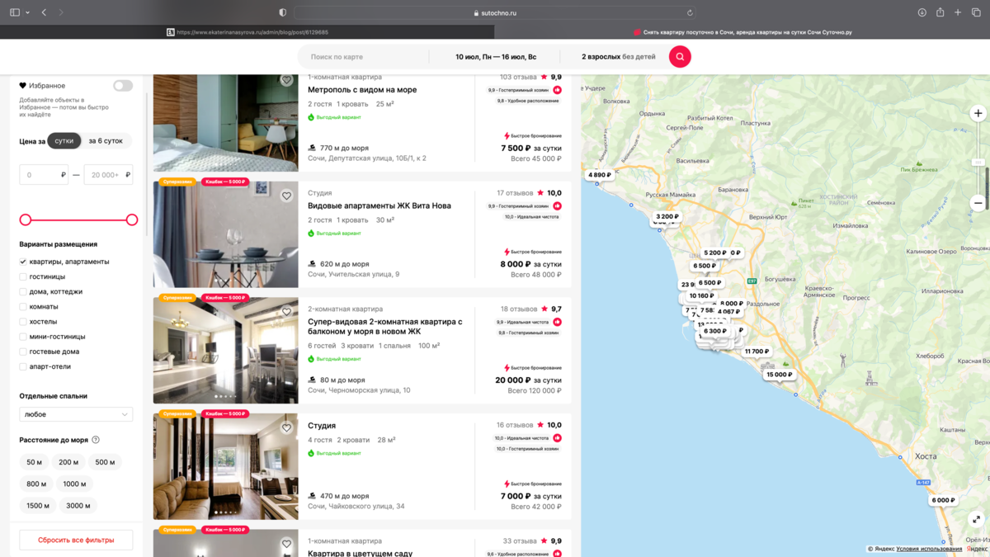Viewport: 990px width, 557px height.
Task: Uncheck квартиры, апартаменты checkbox
Action: (23, 262)
